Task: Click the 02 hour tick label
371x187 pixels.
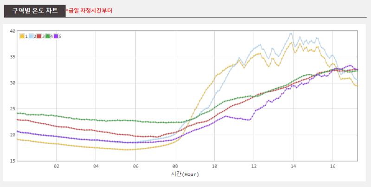Action: click(x=56, y=166)
